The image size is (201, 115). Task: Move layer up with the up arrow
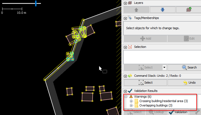click(x=136, y=10)
